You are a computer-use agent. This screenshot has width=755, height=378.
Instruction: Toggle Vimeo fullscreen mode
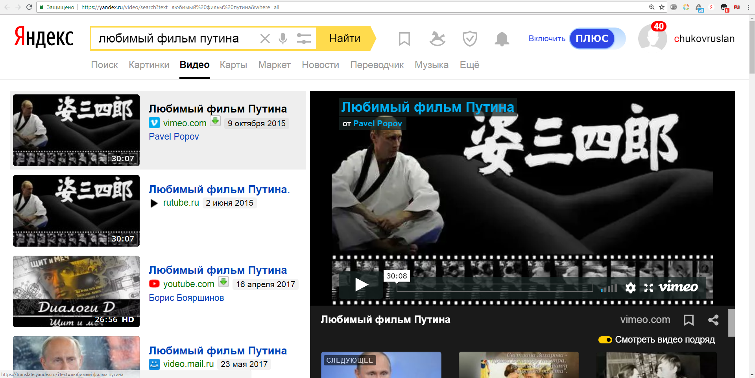coord(648,288)
